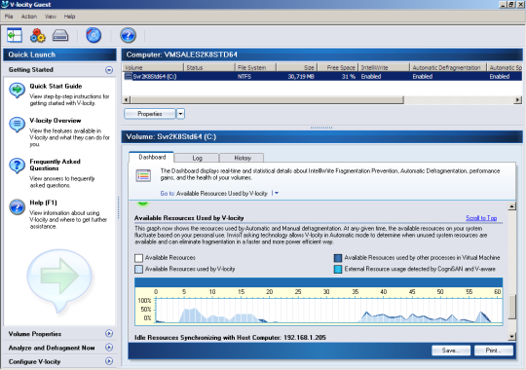The width and height of the screenshot is (526, 370).
Task: Click the dashboard scroll down arrow
Action: click(512, 337)
